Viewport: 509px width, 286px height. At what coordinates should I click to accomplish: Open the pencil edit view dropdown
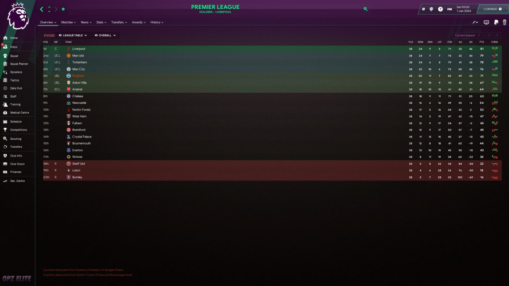[x=475, y=22]
